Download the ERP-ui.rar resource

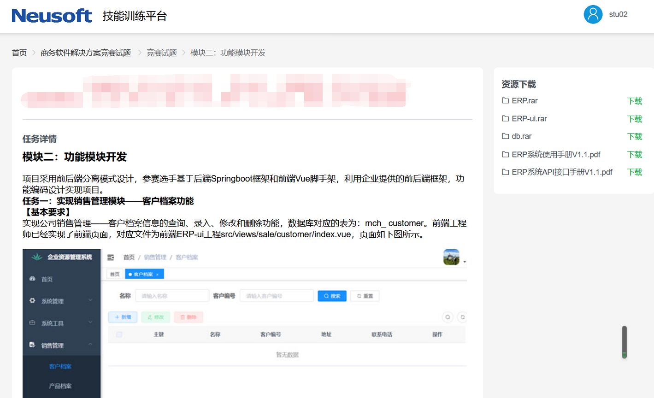point(634,119)
